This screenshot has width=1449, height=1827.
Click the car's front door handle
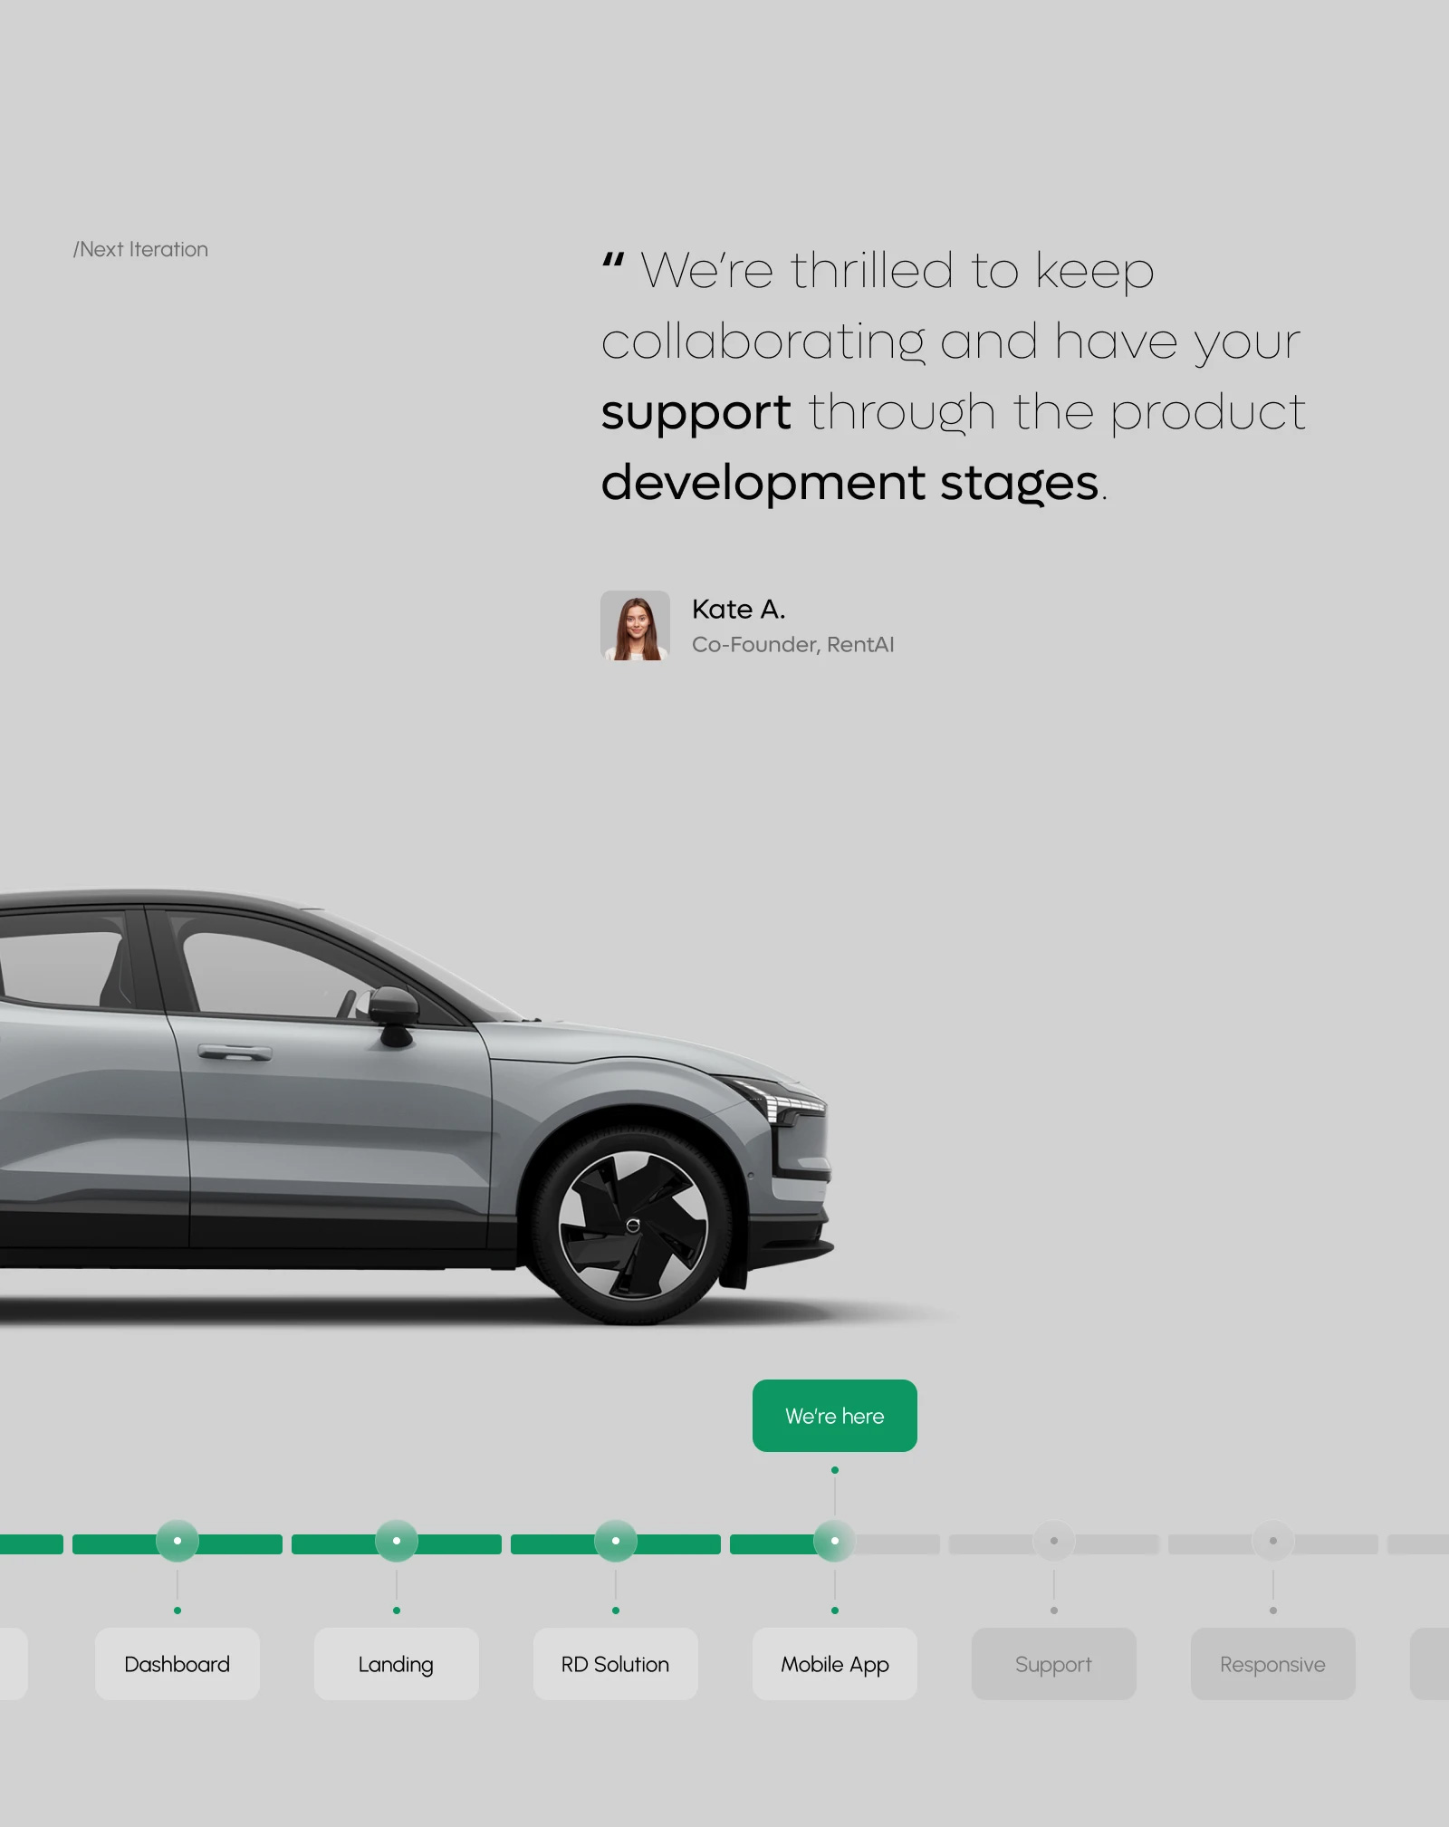tap(235, 1053)
